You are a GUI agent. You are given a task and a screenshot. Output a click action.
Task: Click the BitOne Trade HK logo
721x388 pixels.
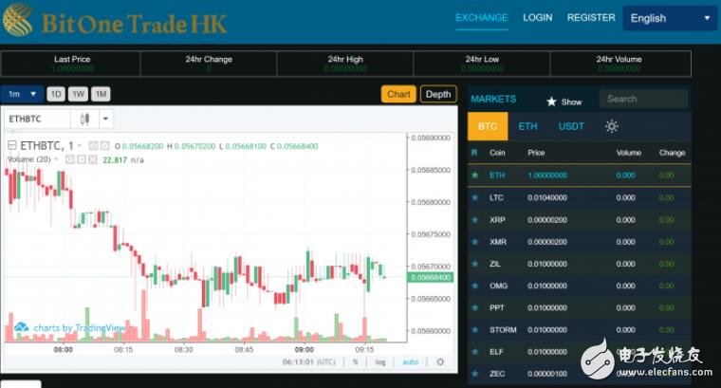point(115,22)
